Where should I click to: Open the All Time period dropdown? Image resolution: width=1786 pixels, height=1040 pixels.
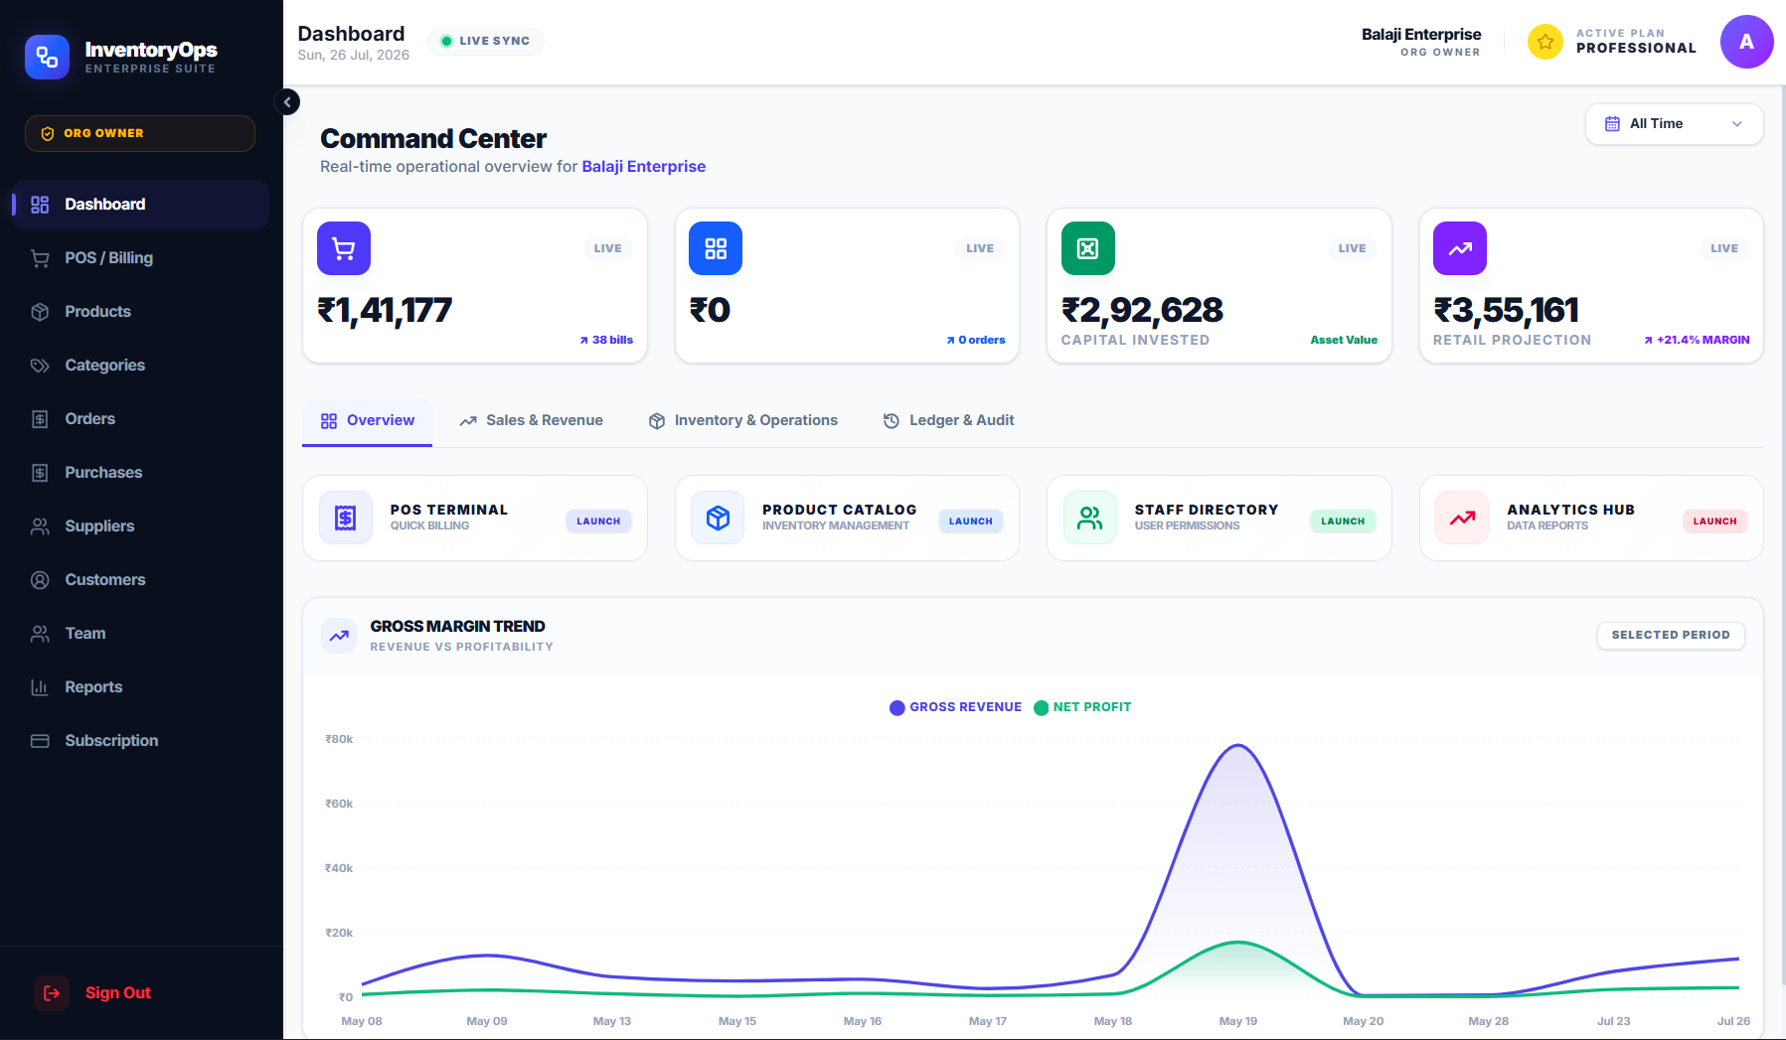point(1674,124)
